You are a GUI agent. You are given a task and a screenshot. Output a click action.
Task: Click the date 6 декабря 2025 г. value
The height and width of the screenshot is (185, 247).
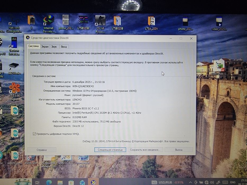(88, 82)
